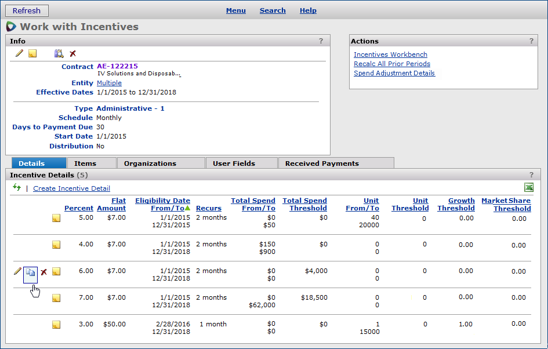The image size is (548, 349).
Task: Click the red delete X in Info panel
Action: (x=72, y=53)
